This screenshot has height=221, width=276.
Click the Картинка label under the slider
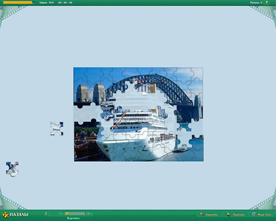pos(73,218)
